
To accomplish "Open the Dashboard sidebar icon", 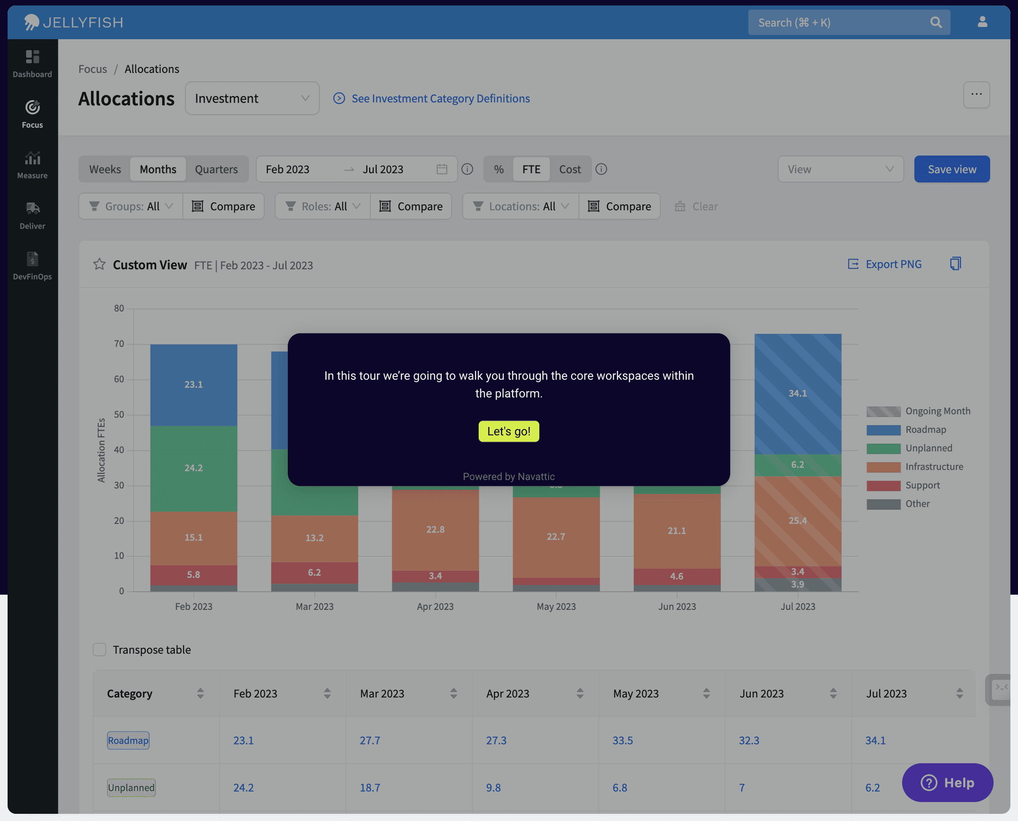I will pos(32,57).
